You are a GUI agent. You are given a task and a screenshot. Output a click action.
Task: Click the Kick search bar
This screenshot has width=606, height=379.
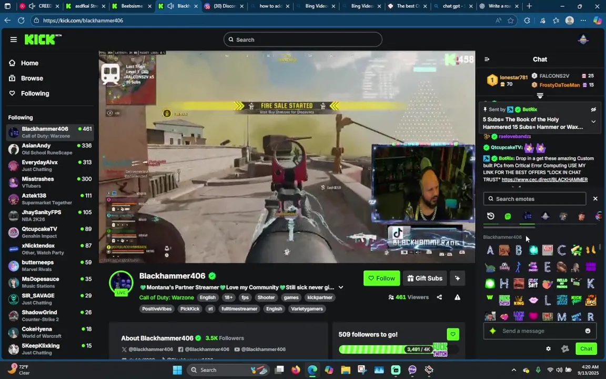[x=302, y=39]
